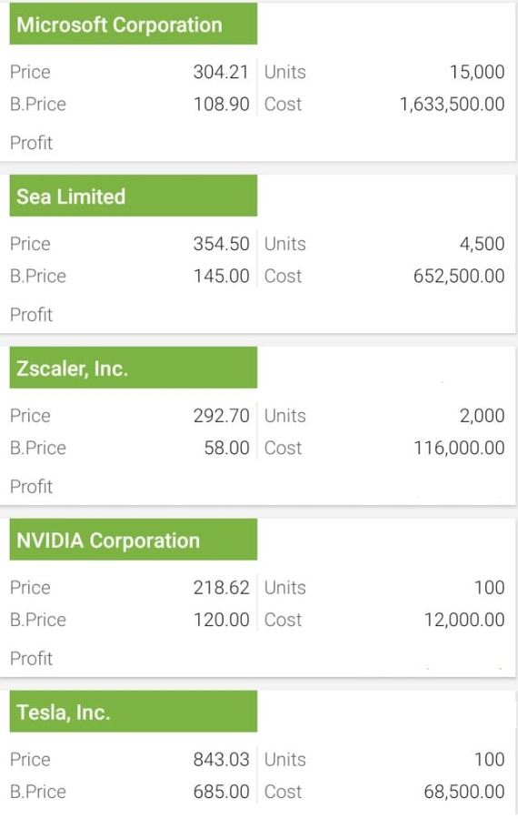Select Microsoft cost 1,633,500.00

click(453, 104)
